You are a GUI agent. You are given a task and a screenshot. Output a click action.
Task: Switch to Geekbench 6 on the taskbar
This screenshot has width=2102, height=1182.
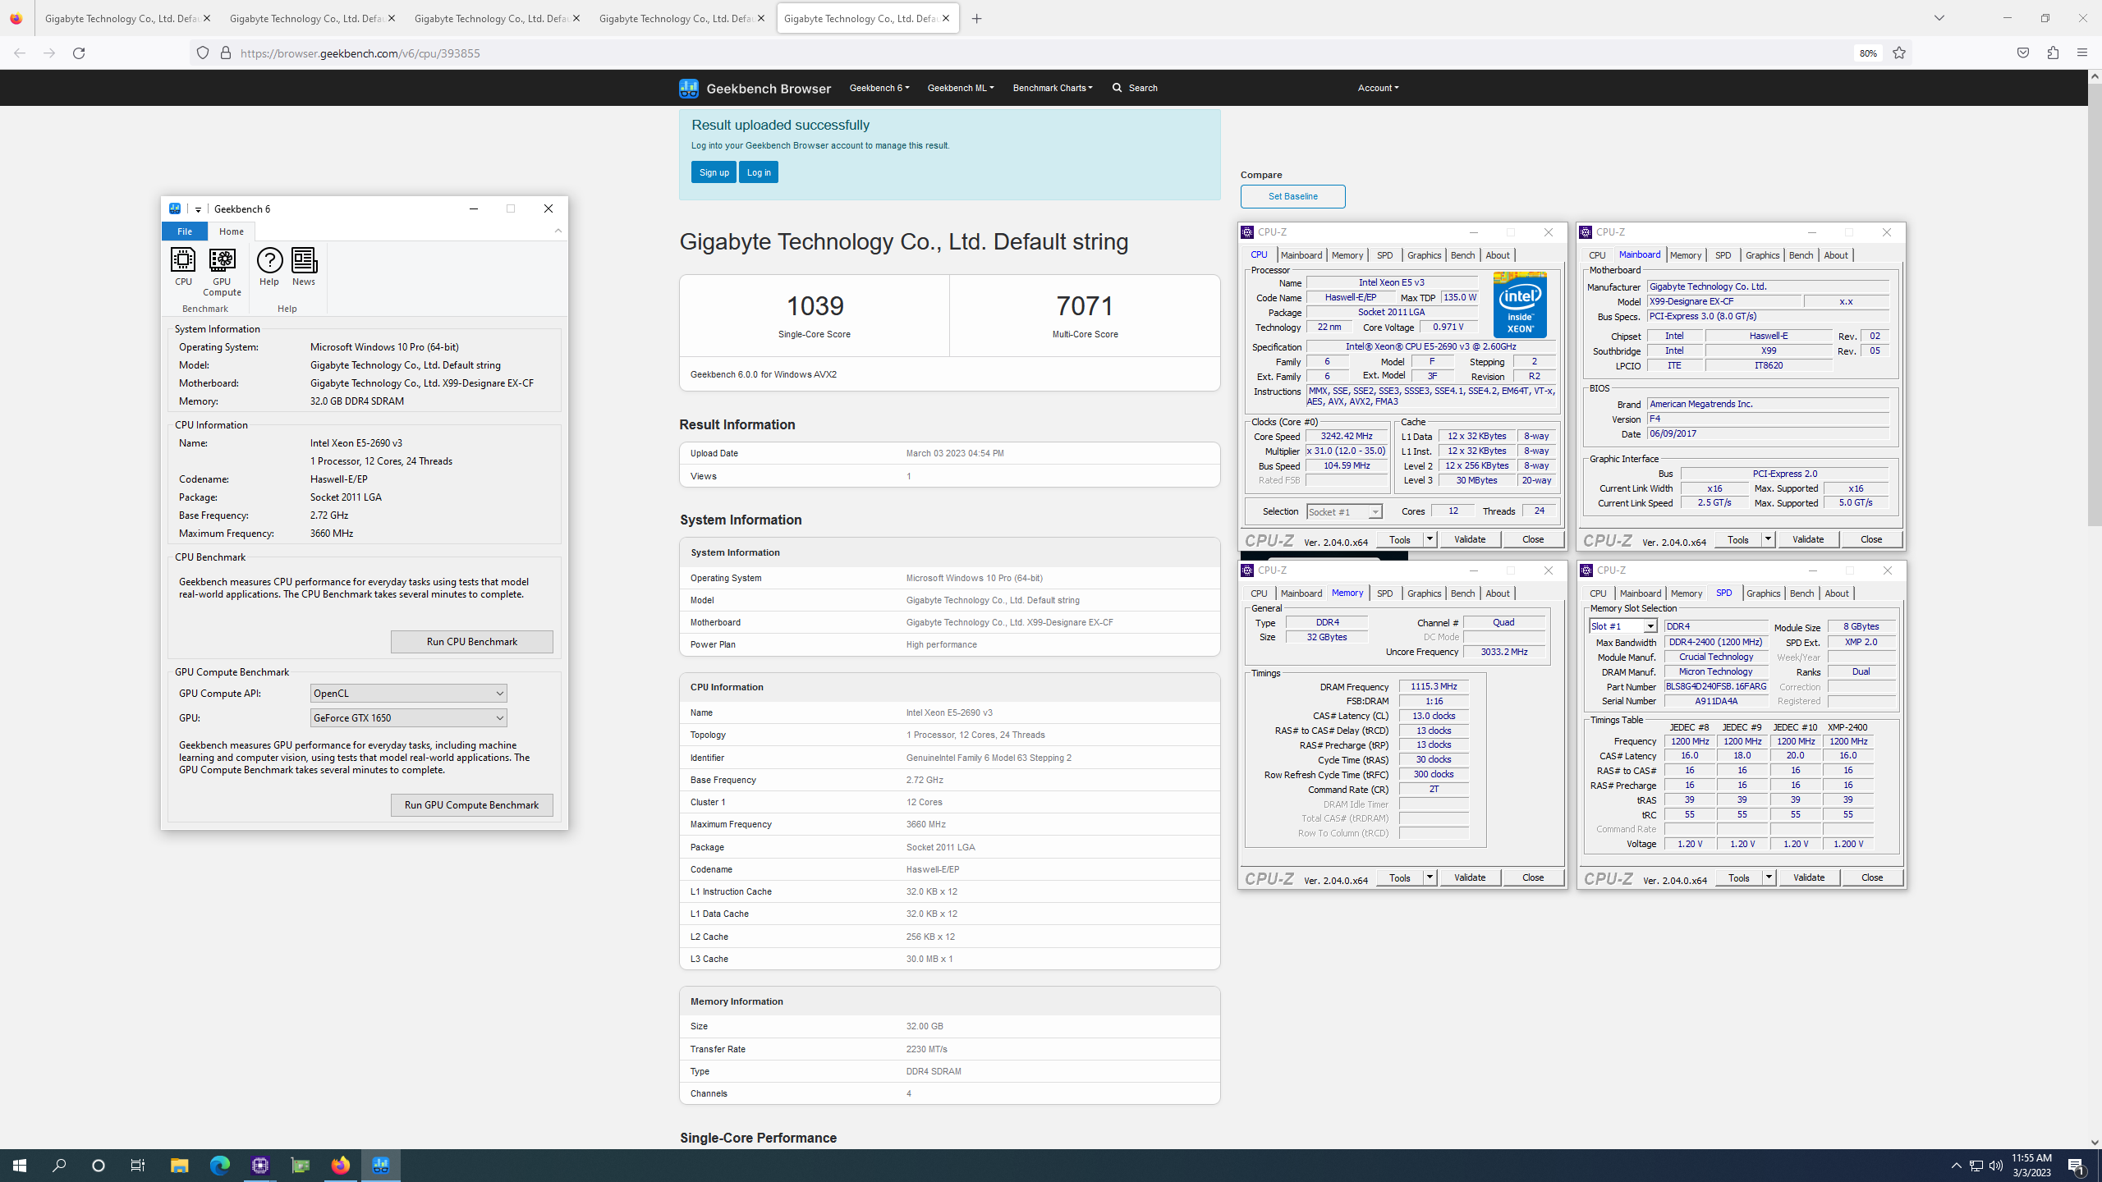click(381, 1166)
